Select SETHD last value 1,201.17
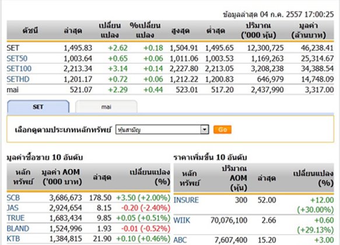The width and height of the screenshot is (340, 245). [78, 79]
